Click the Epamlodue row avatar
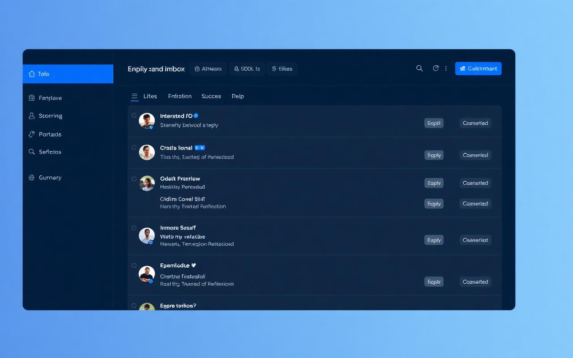Screen dimensions: 573x358 [x=147, y=274]
